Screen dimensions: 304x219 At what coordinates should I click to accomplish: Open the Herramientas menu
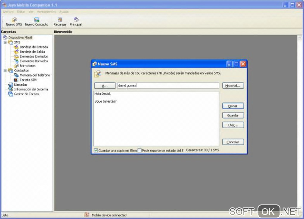coord(46,12)
